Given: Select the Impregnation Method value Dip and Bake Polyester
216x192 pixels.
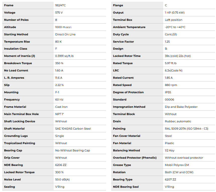Looking at the screenshot, I should 181,107.
